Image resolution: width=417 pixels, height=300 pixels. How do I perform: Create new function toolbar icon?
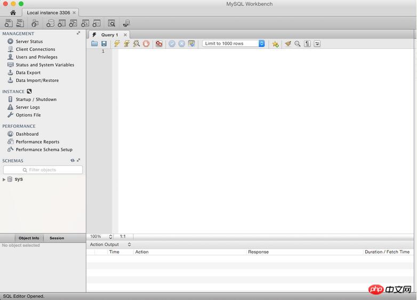point(97,23)
